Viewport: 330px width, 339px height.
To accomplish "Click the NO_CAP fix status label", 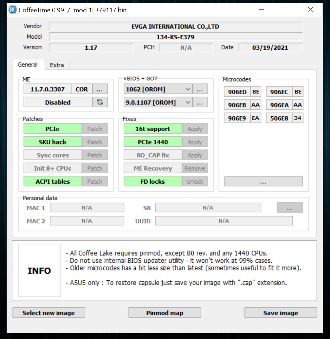I will pyautogui.click(x=153, y=155).
